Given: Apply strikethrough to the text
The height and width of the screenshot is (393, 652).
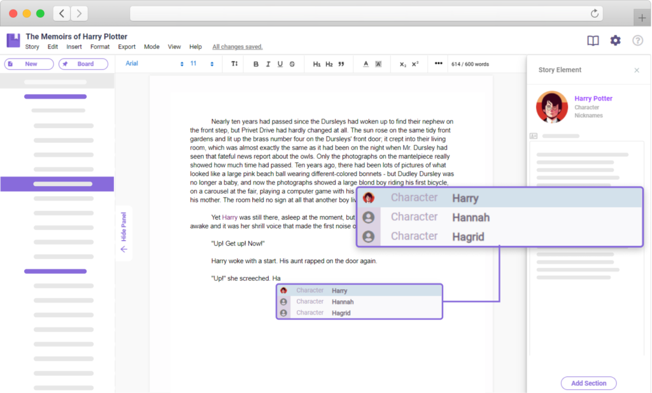Looking at the screenshot, I should [x=292, y=64].
